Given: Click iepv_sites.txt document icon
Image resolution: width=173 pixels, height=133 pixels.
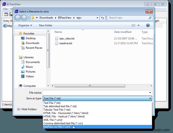Looking at the screenshot, I should click(x=57, y=38).
